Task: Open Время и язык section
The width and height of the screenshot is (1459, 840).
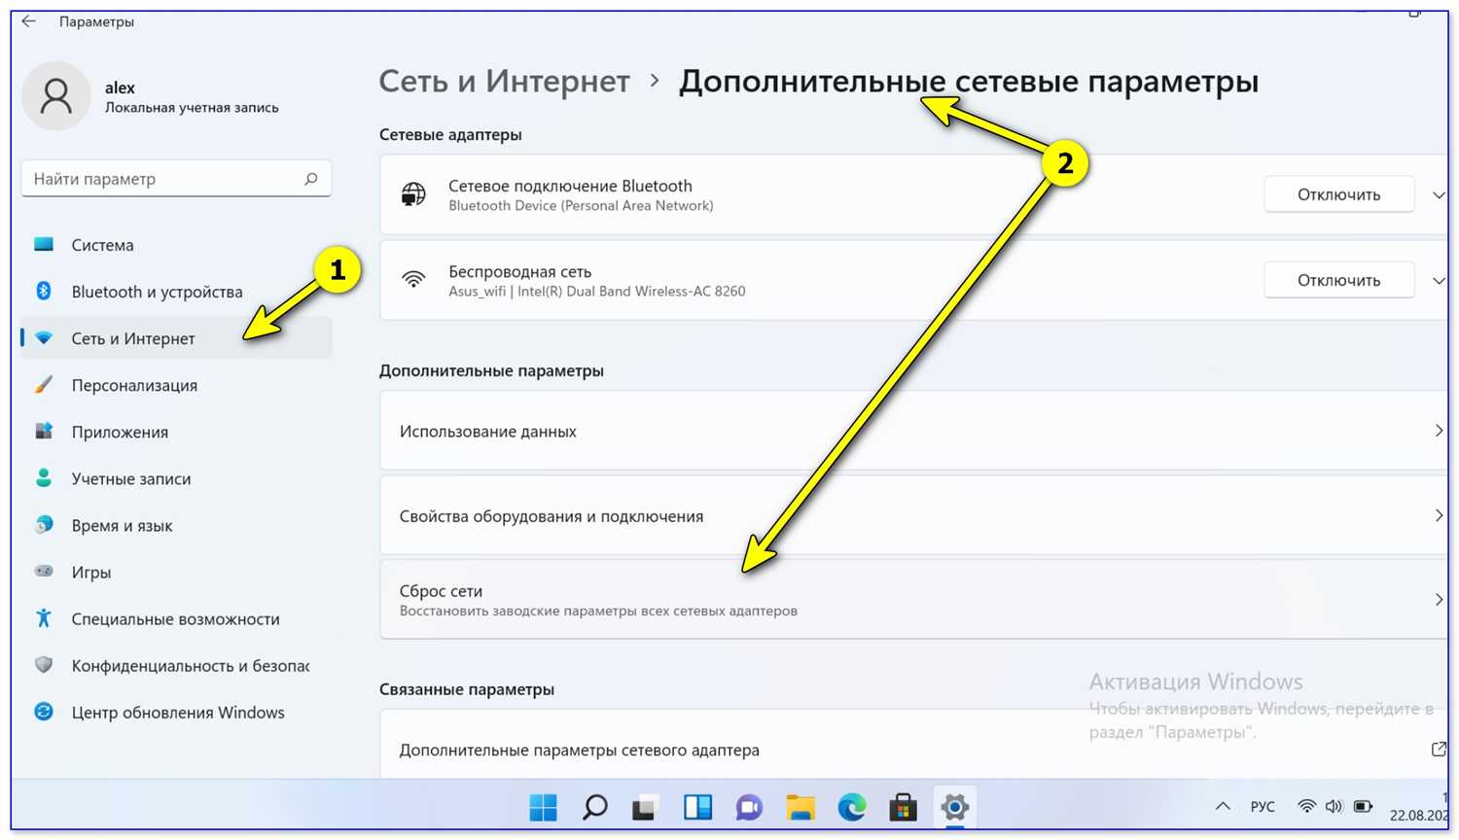Action: point(176,525)
